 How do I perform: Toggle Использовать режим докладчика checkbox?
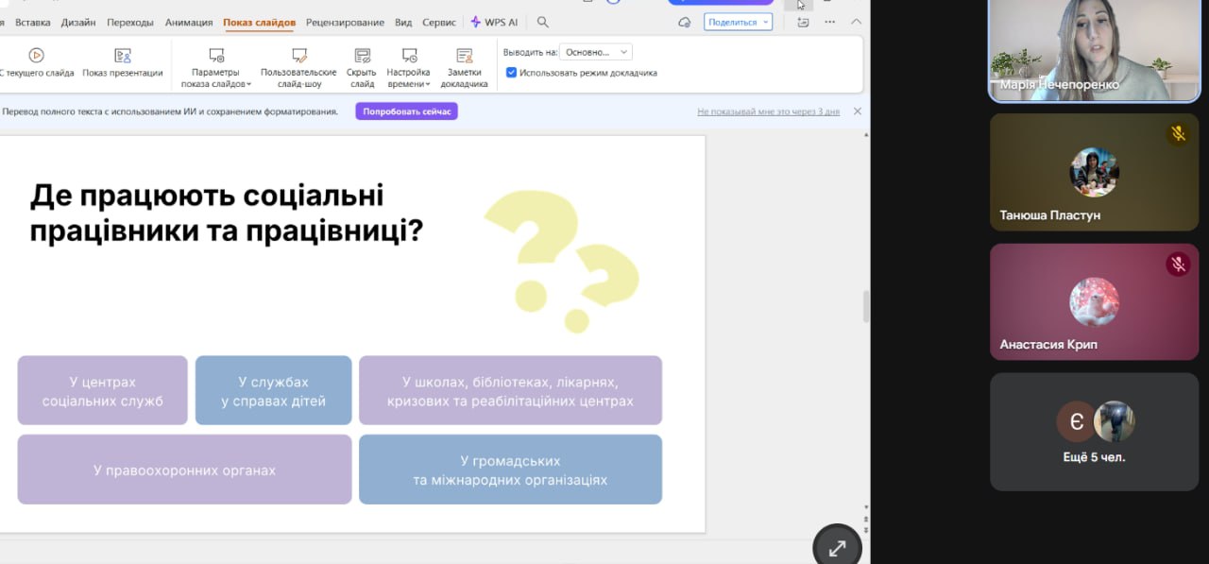[511, 73]
